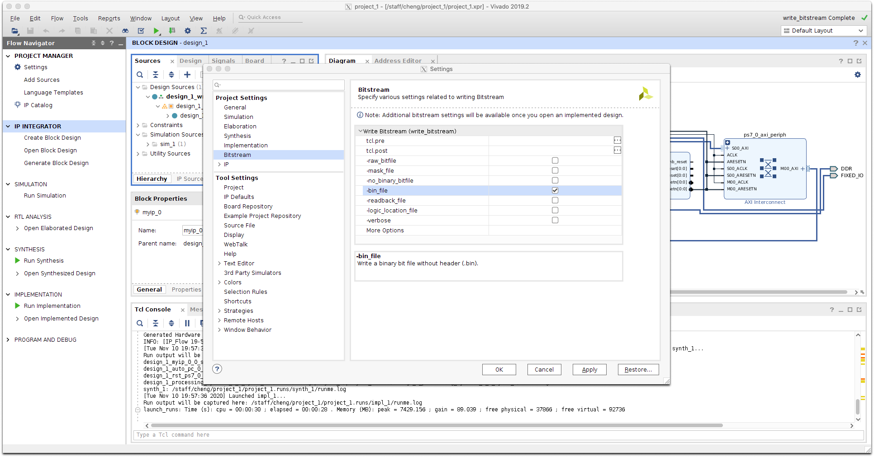The width and height of the screenshot is (874, 457).
Task: Click the More Options row
Action: pos(488,230)
